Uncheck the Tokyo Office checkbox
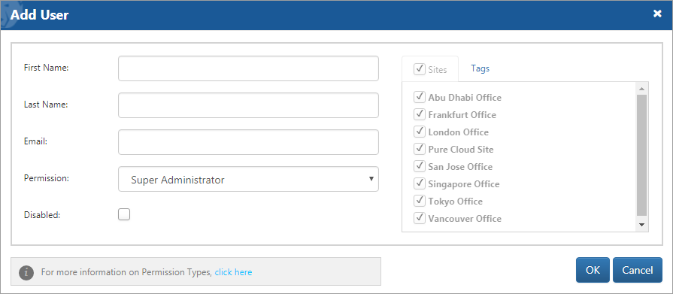673x294 pixels. (x=420, y=201)
